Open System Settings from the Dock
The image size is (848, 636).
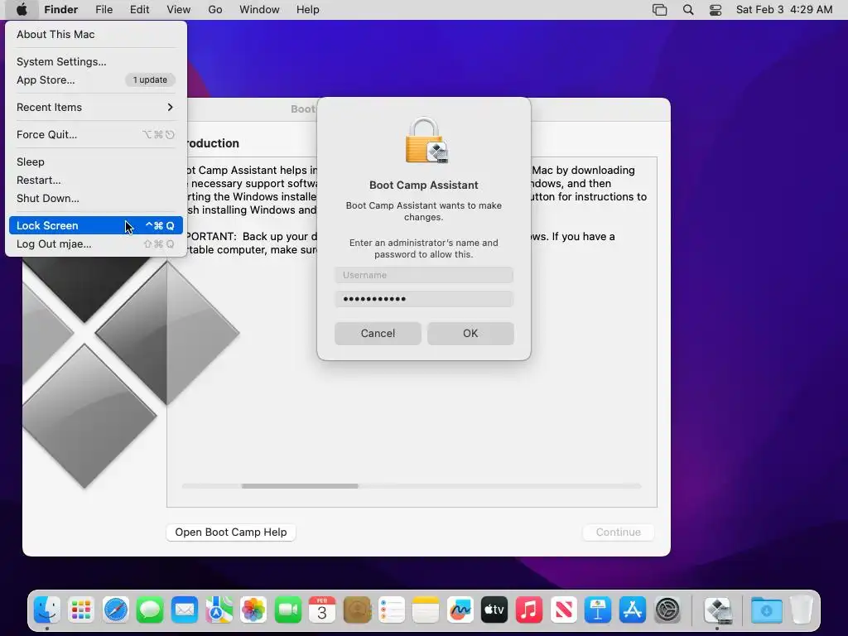click(x=667, y=610)
